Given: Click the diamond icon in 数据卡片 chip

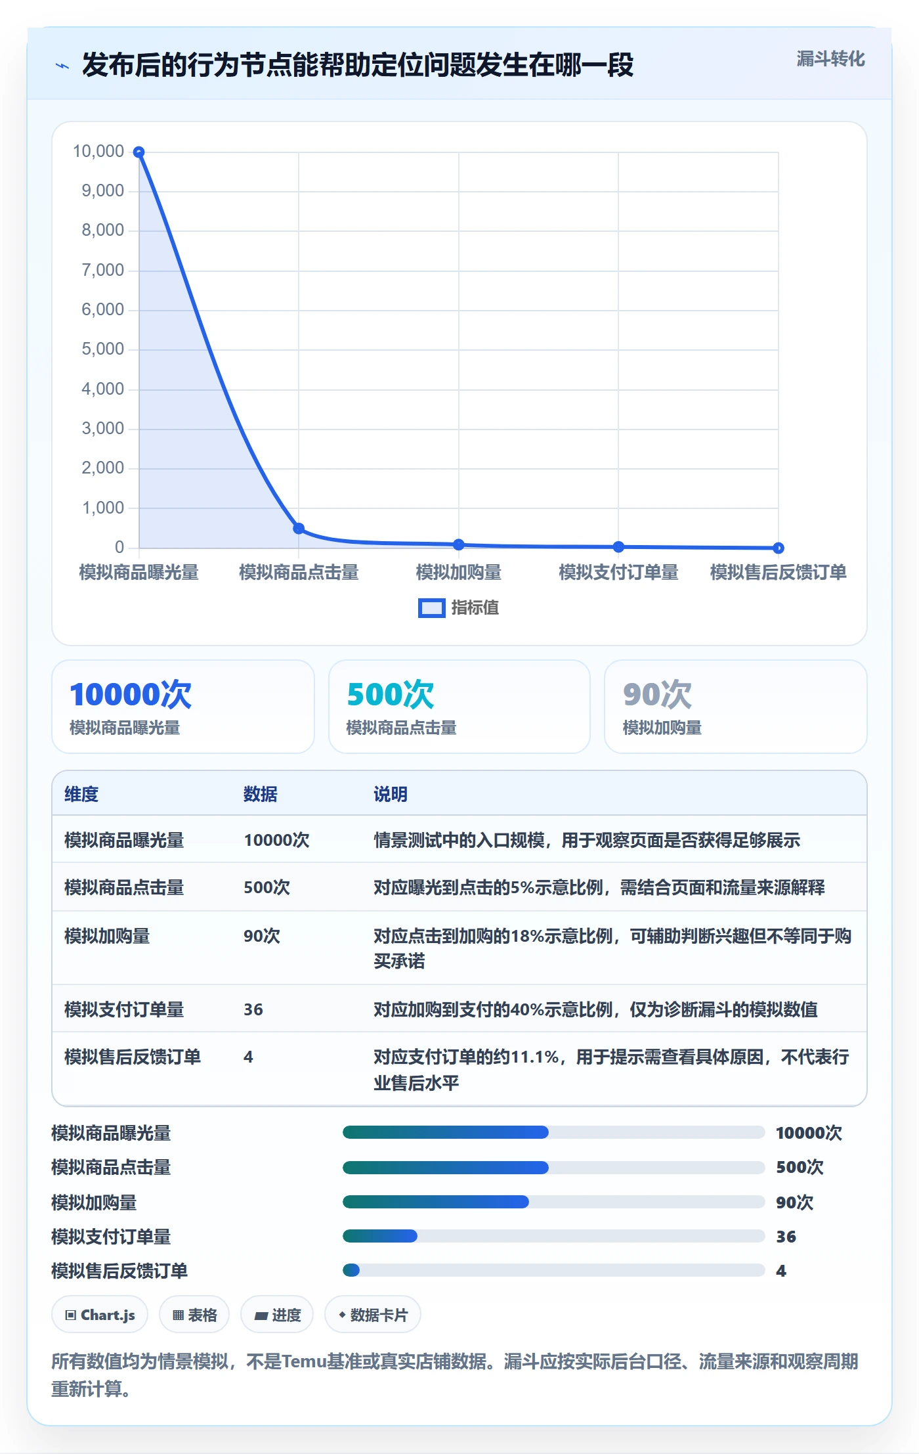Looking at the screenshot, I should coord(342,1315).
